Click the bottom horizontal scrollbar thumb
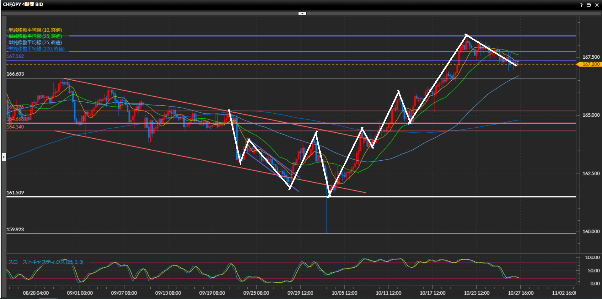 tap(48, 298)
